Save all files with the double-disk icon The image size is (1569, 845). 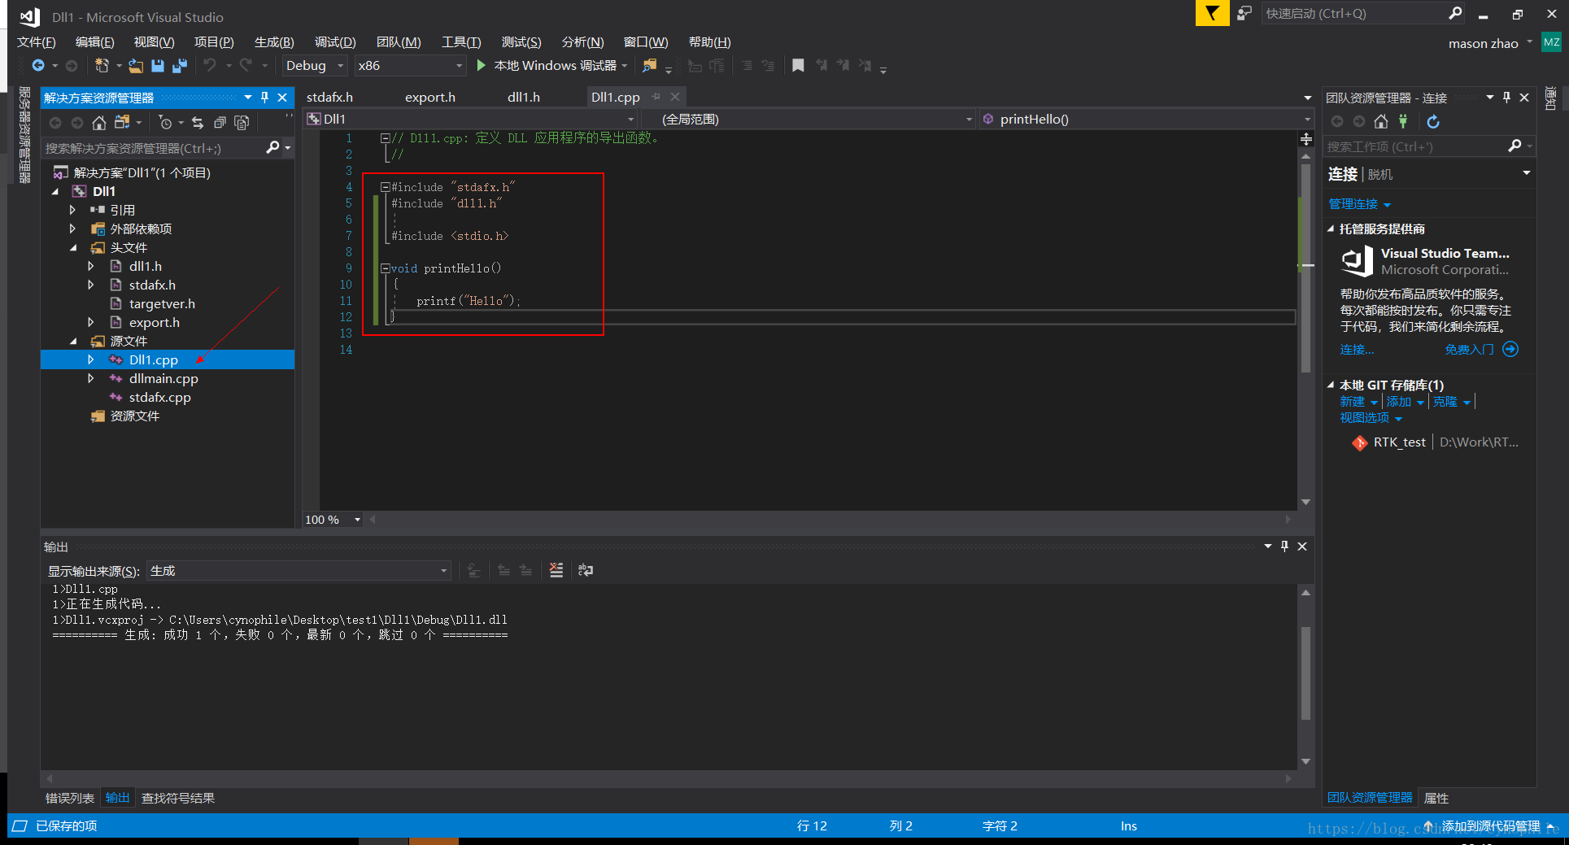tap(180, 66)
